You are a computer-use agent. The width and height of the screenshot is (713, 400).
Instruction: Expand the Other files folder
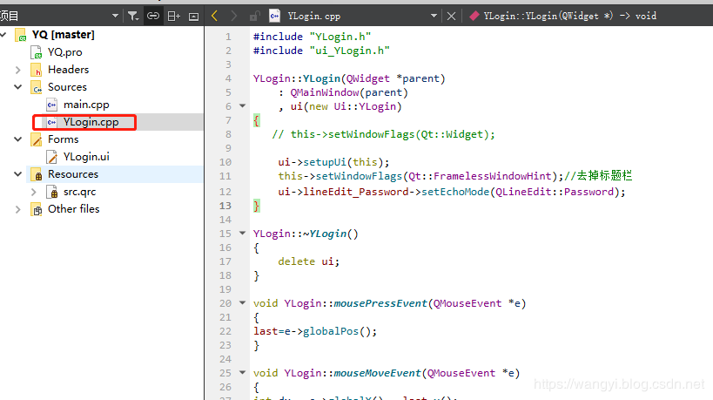[17, 209]
